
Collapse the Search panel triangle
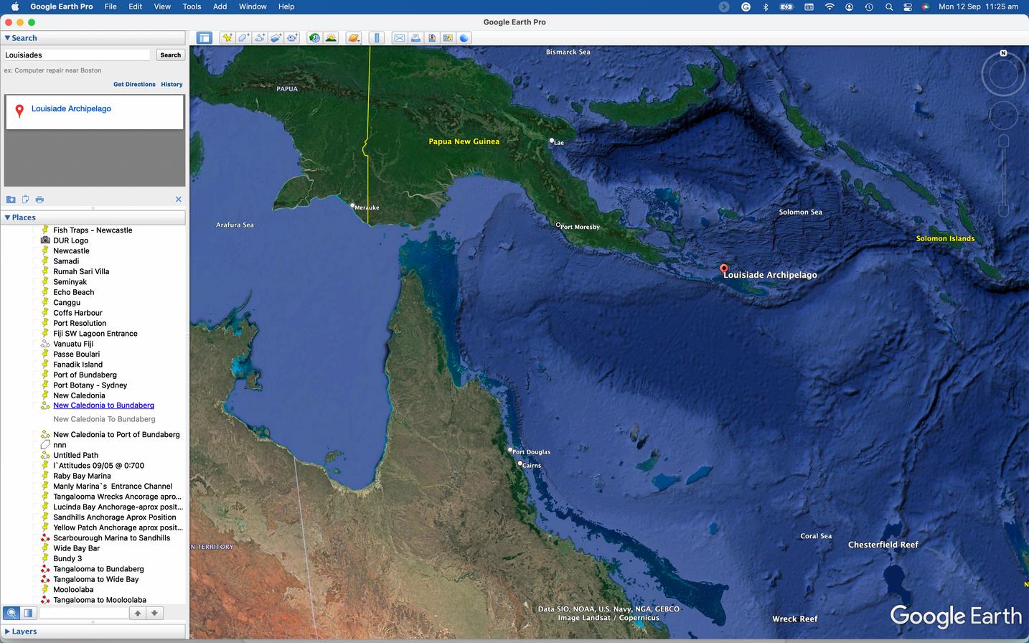pyautogui.click(x=8, y=38)
